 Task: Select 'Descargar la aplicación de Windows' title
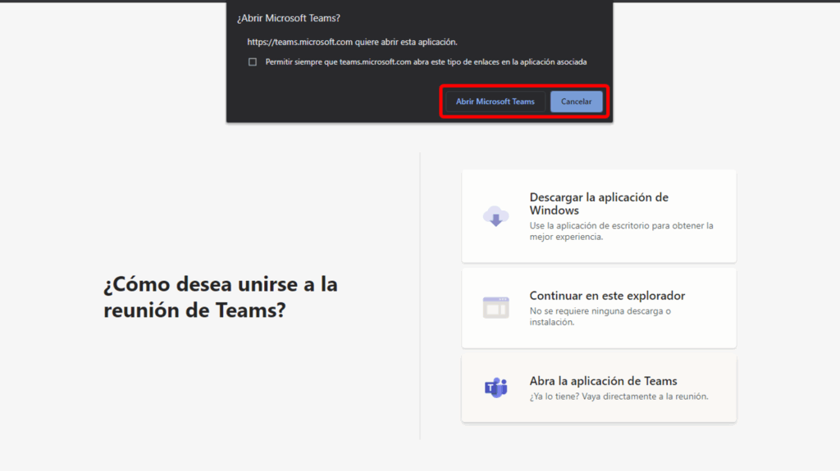[x=599, y=204]
